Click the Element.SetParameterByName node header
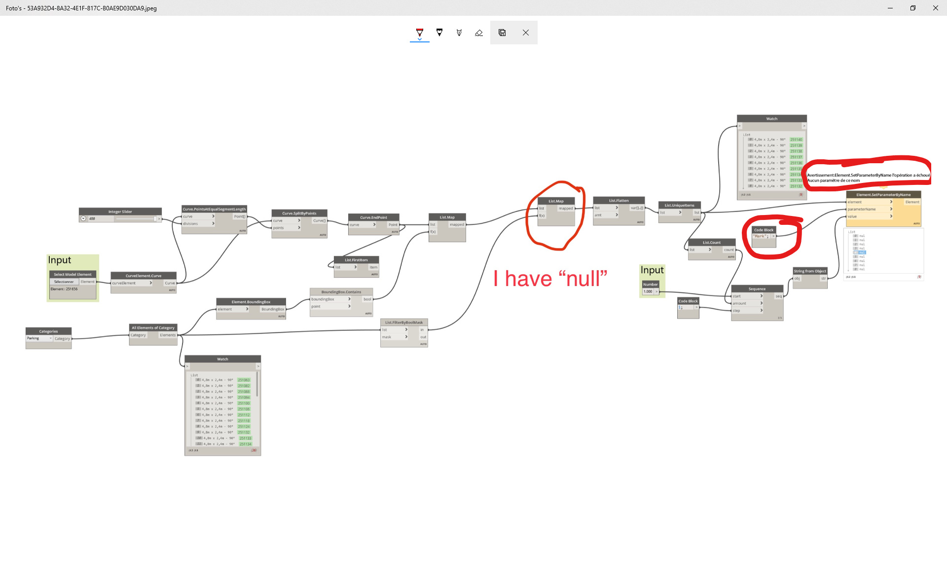Viewport: 947px width, 577px height. click(883, 195)
